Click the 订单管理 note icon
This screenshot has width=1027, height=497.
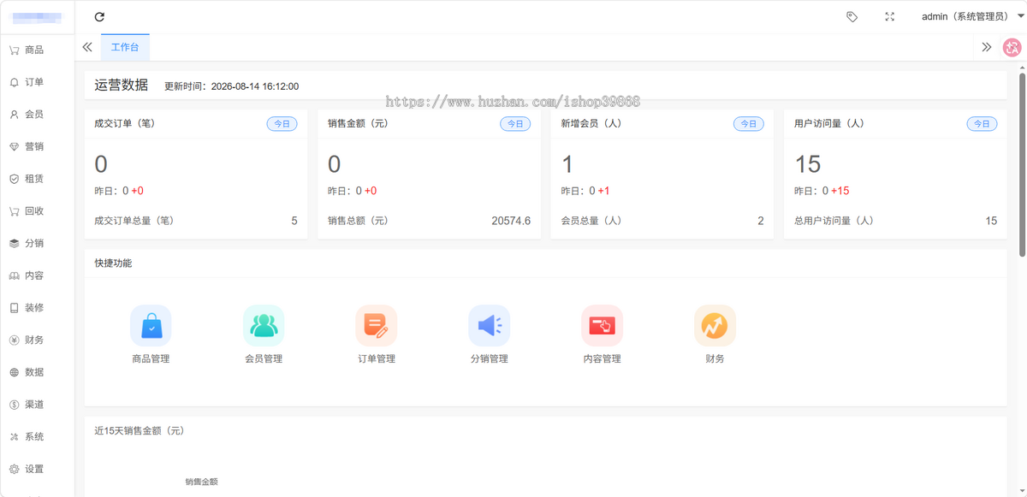point(377,325)
